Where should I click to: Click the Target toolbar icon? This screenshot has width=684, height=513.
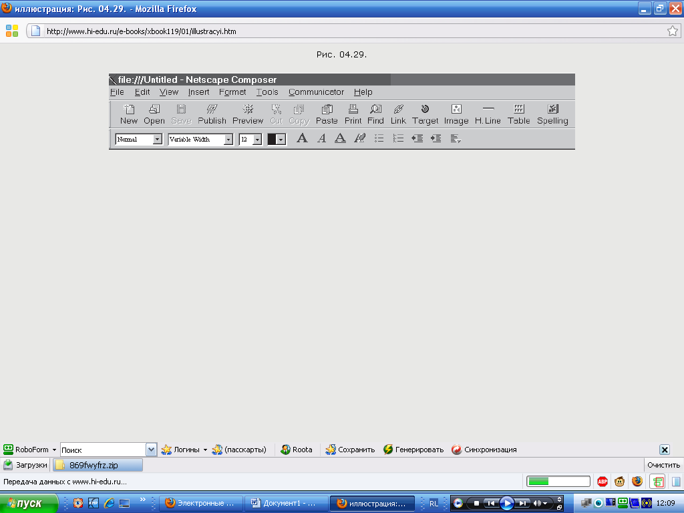[425, 109]
